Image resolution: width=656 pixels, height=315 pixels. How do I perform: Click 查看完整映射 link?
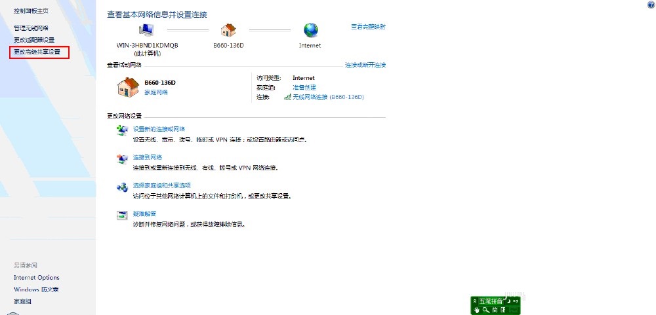click(368, 27)
